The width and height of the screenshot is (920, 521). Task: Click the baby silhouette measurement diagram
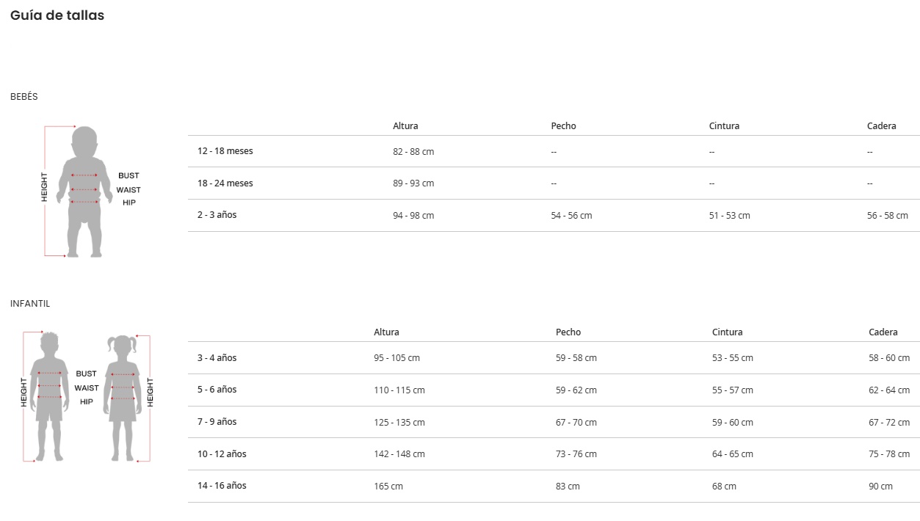[84, 192]
